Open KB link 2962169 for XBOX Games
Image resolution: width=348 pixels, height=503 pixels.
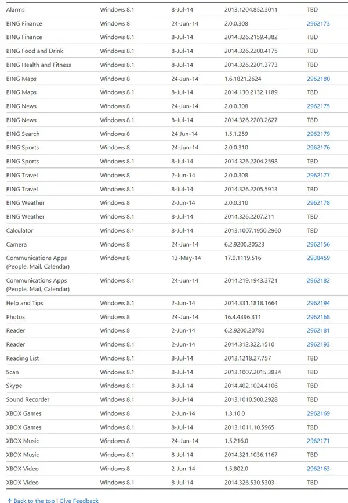(x=318, y=413)
